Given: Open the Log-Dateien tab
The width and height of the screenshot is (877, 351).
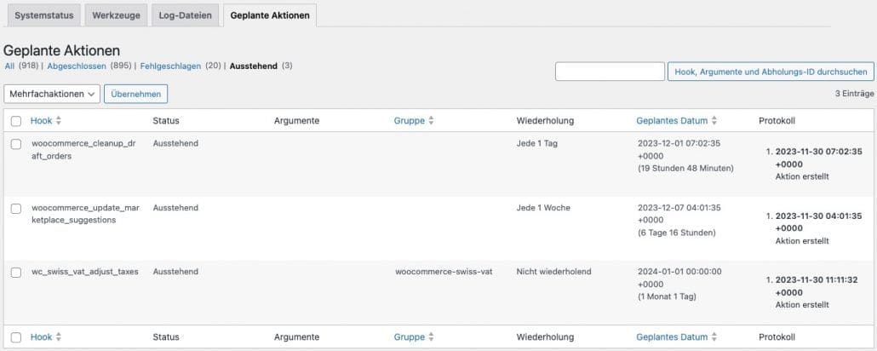Looking at the screenshot, I should pos(186,15).
